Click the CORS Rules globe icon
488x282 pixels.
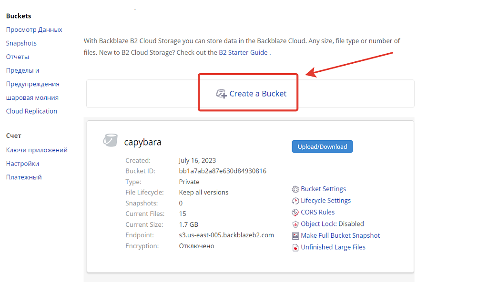[x=296, y=212]
